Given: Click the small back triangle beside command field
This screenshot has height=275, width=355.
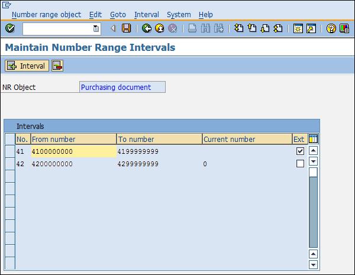Looking at the screenshot, I should point(113,28).
